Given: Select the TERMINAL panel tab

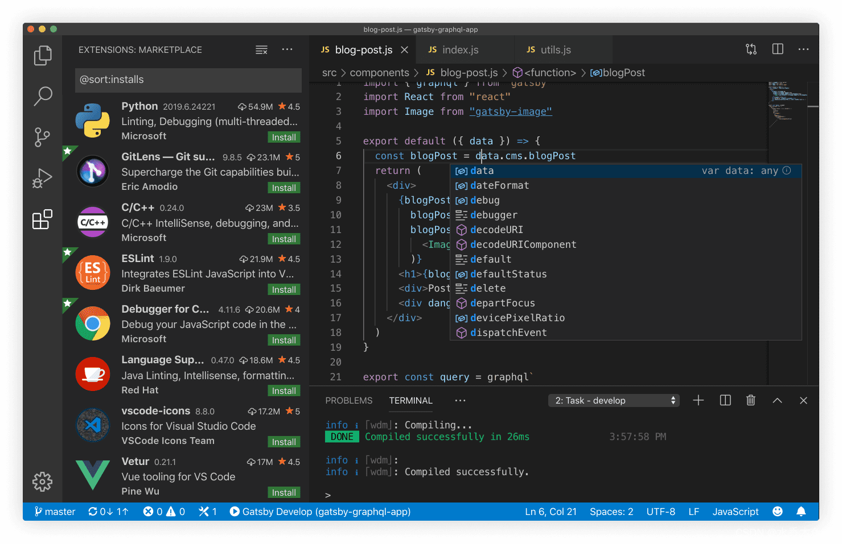Looking at the screenshot, I should tap(410, 400).
